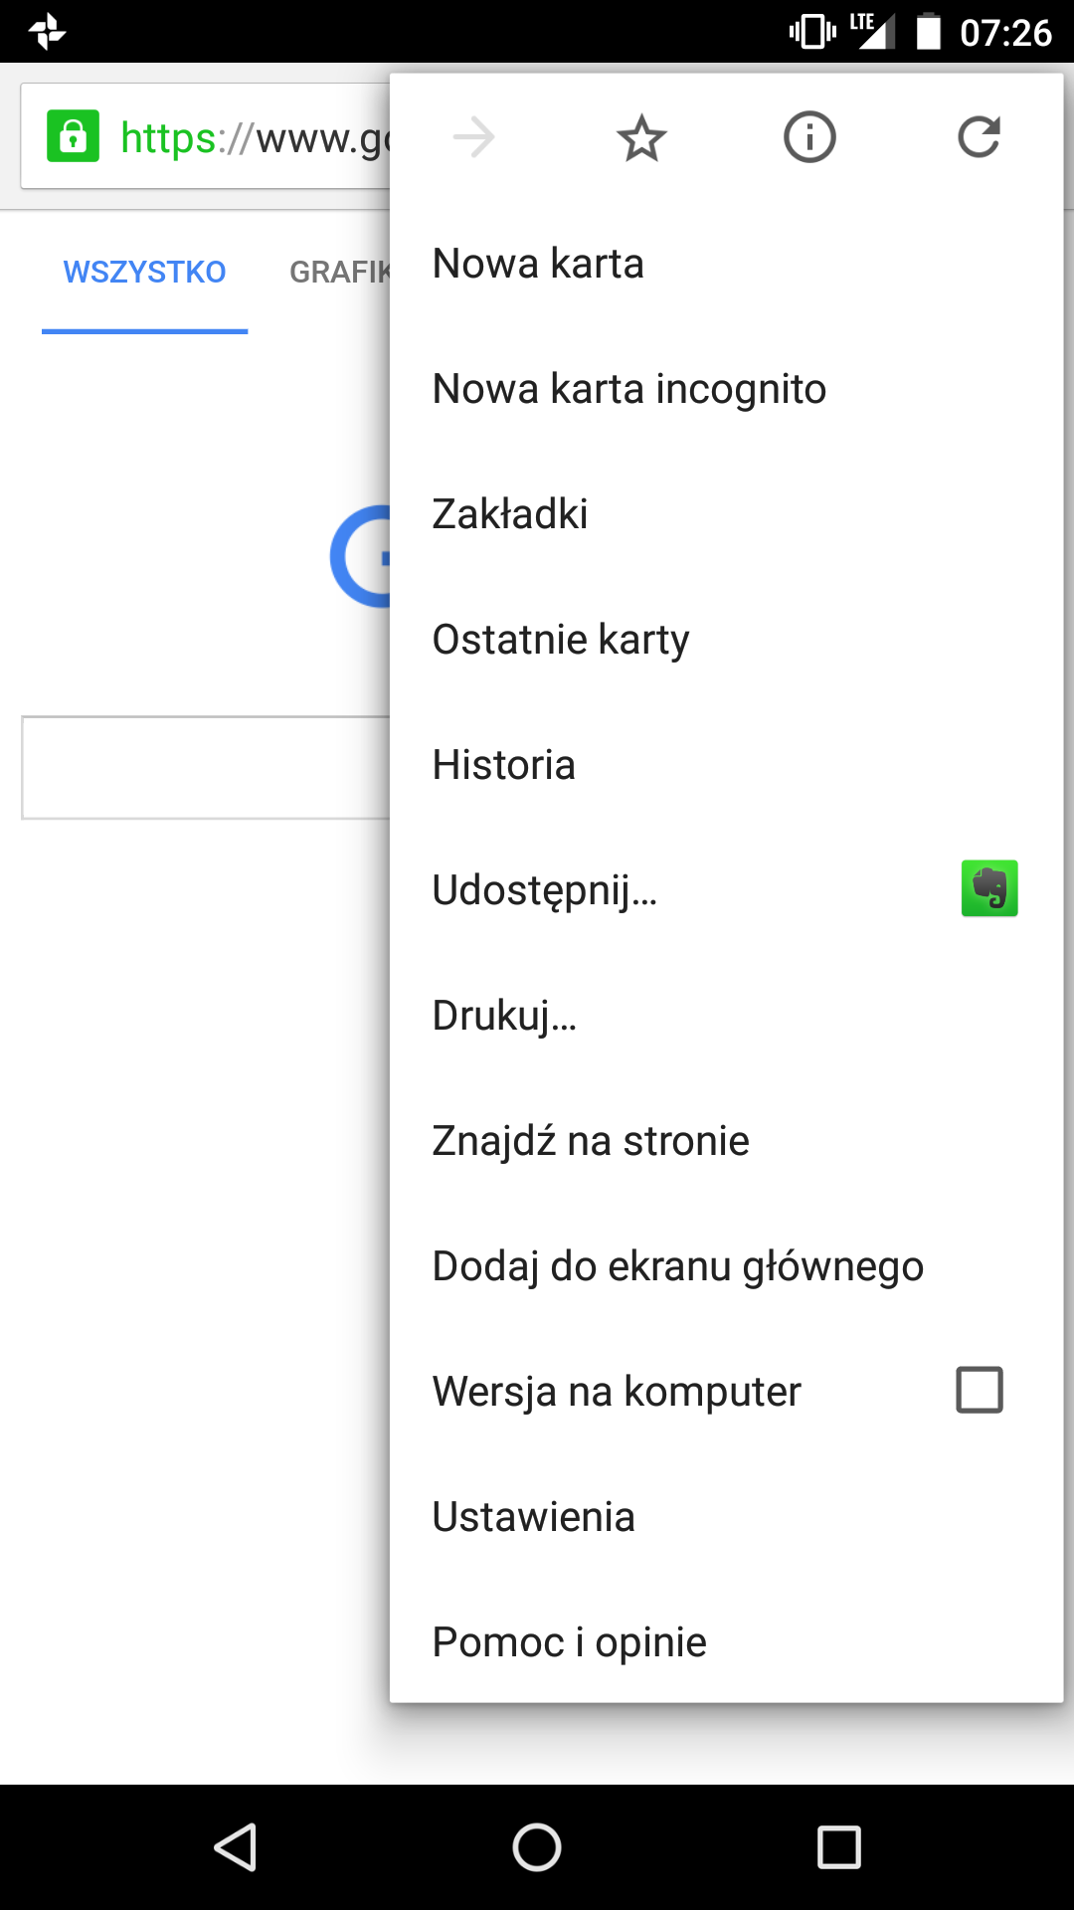The width and height of the screenshot is (1074, 1910).
Task: Open Ustawienia settings entry
Action: pos(533,1517)
